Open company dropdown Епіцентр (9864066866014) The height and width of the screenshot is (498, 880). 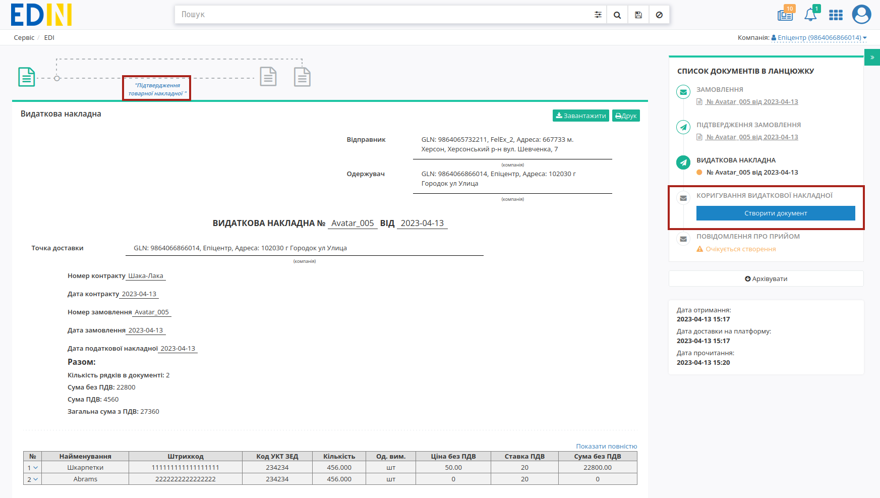819,37
